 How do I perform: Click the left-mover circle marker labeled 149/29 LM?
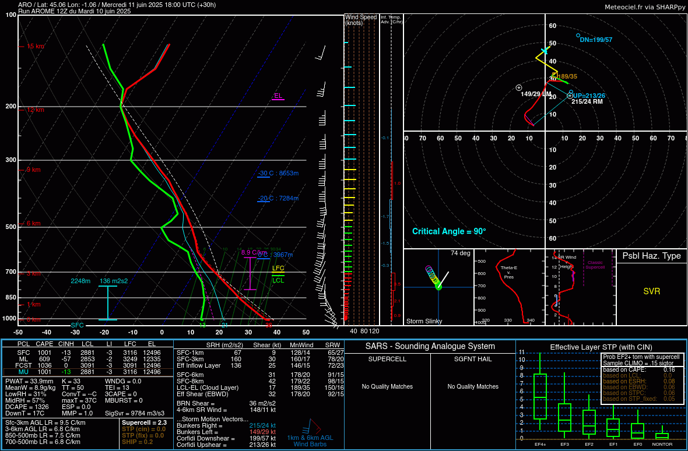[x=519, y=87]
